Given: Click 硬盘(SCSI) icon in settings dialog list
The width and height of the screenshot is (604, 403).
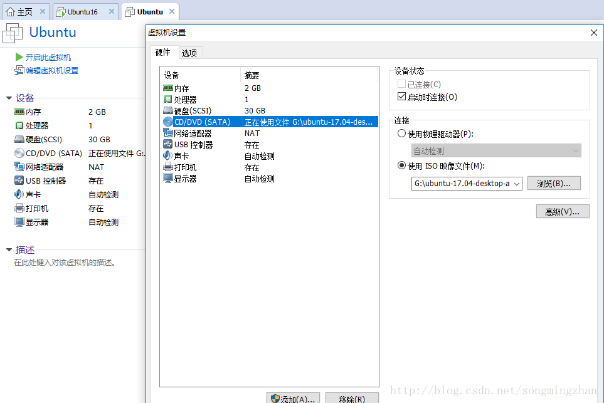Looking at the screenshot, I should point(168,111).
